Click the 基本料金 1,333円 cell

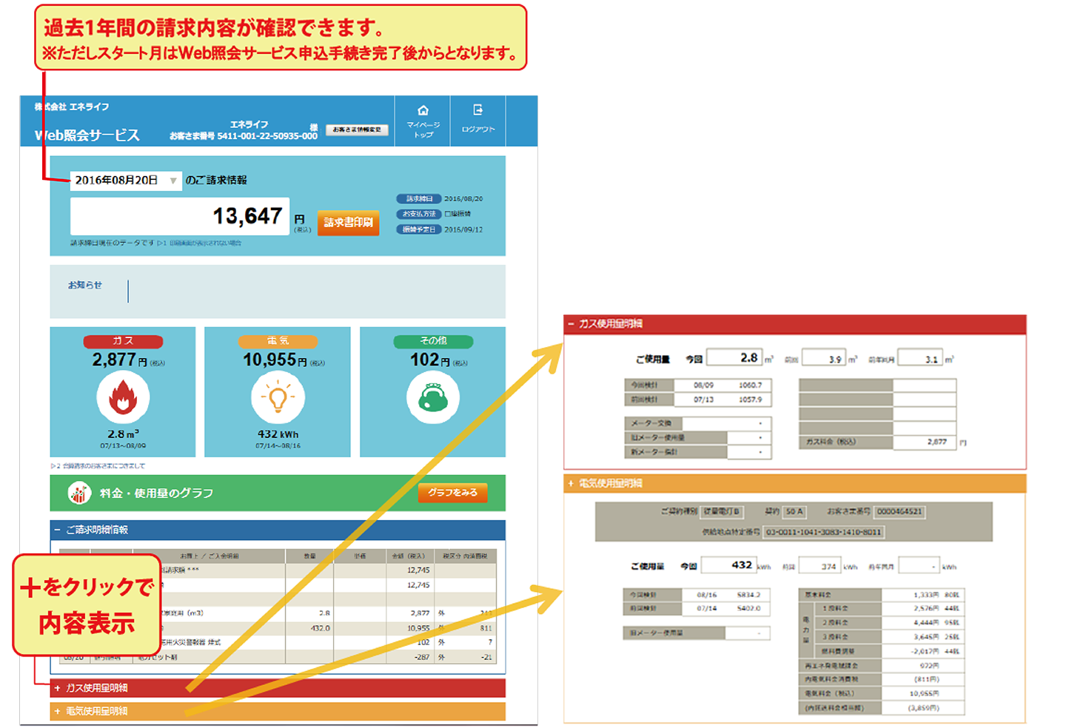coord(922,594)
